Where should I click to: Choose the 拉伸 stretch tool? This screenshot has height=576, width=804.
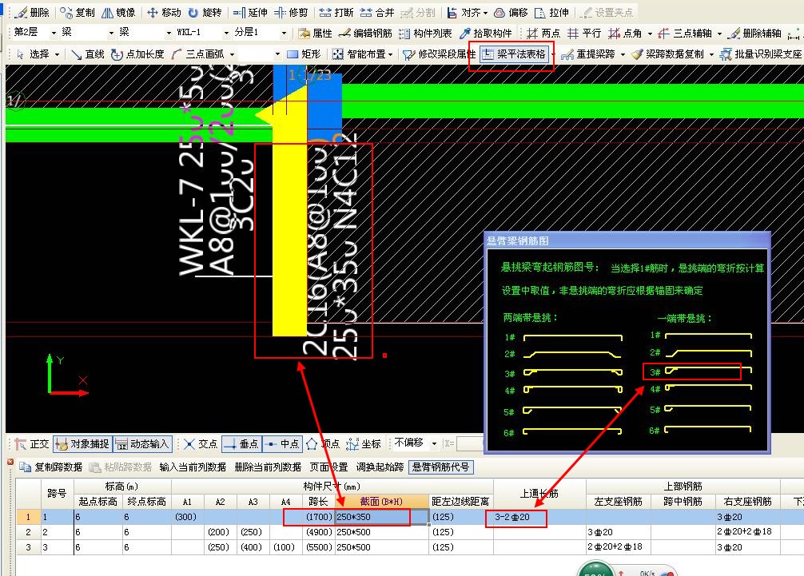pyautogui.click(x=551, y=12)
